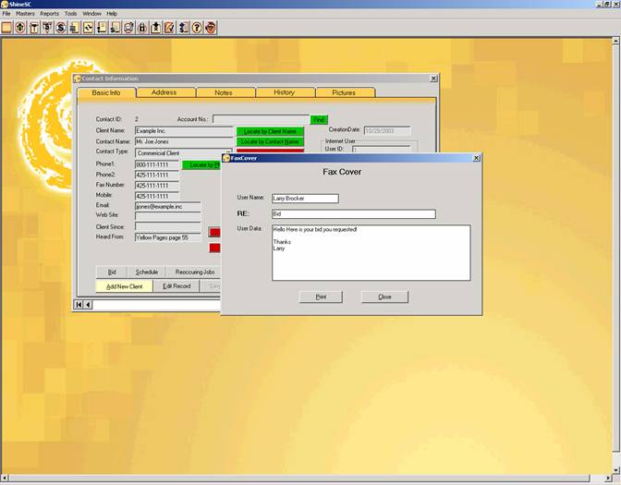Click the orange notepad with pencil toolbar icon
Screen dimensions: 621x485
(169, 28)
